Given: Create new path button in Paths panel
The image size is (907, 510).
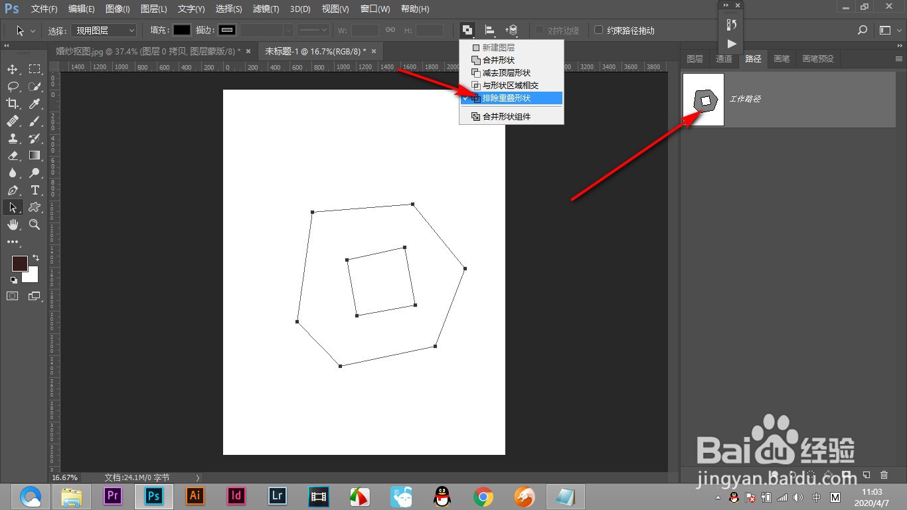Looking at the screenshot, I should 866,475.
